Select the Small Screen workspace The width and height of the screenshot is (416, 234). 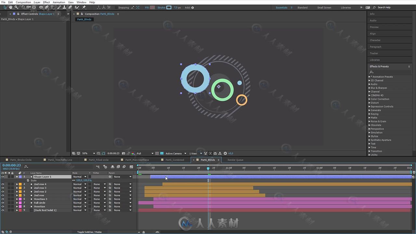tap(324, 7)
